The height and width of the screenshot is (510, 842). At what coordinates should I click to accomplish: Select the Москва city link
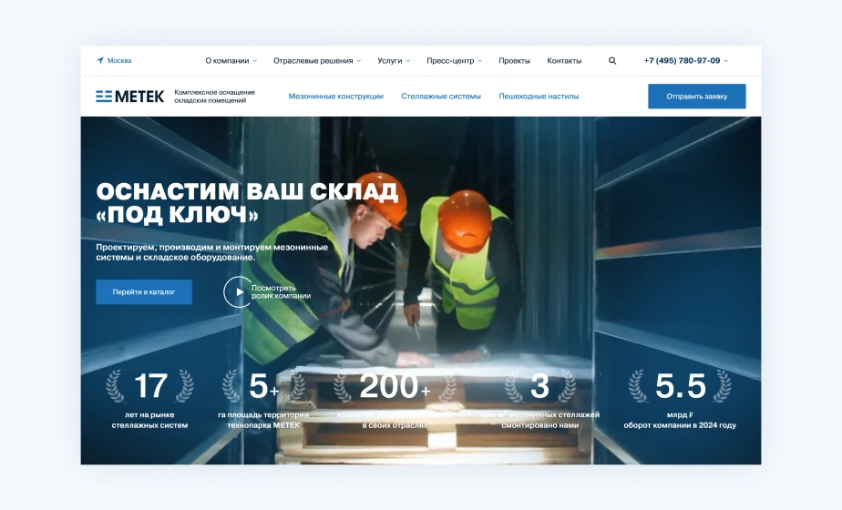point(119,61)
